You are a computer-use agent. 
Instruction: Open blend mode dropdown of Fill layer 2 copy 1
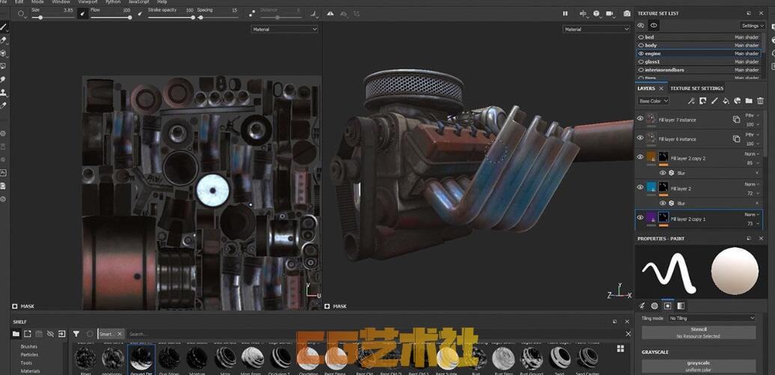tap(751, 214)
